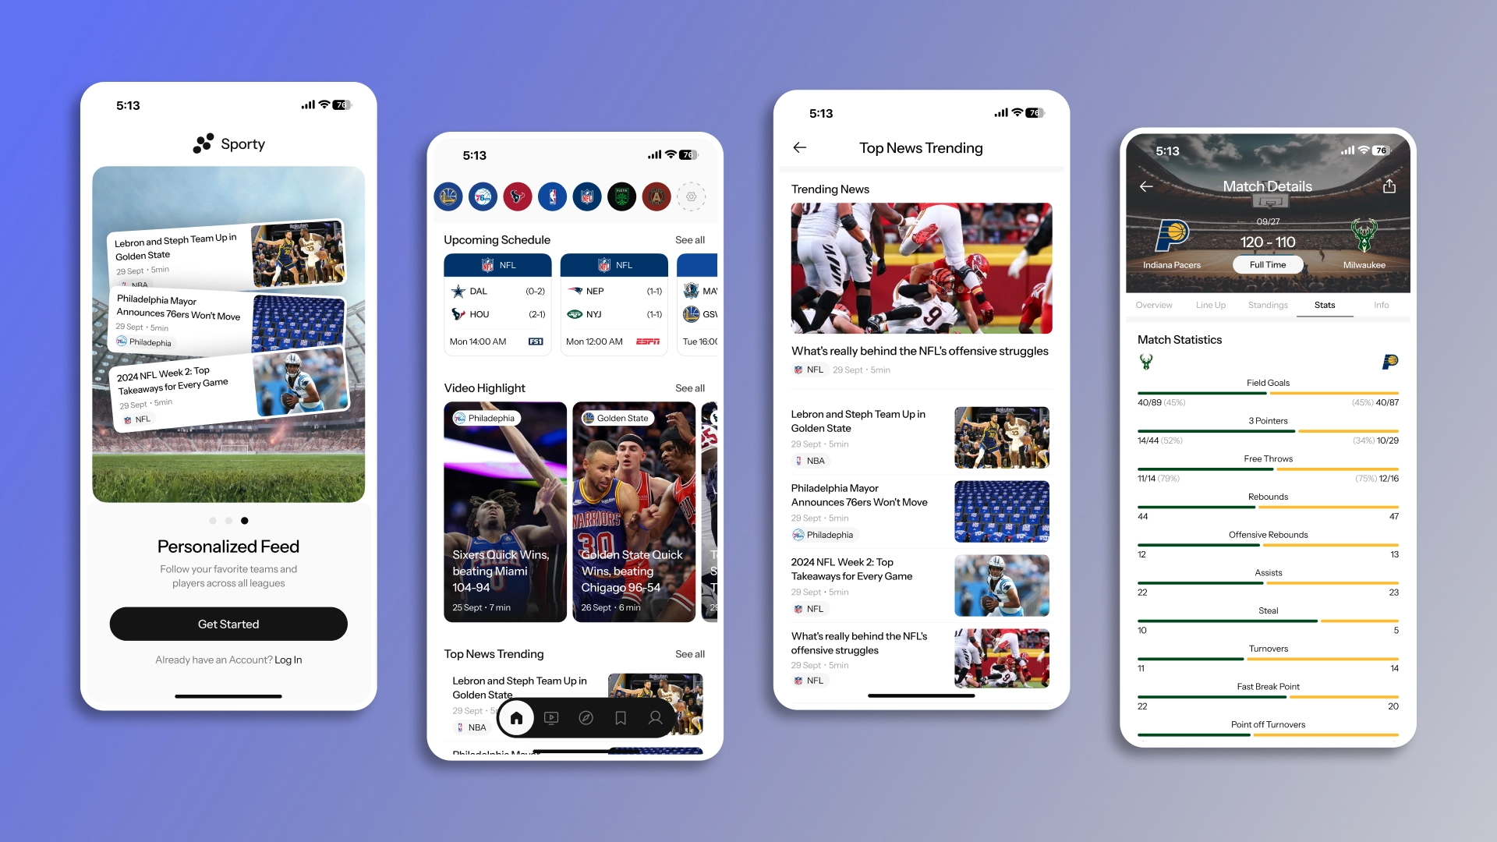Tap Log In link on onboarding screen

[x=290, y=659]
